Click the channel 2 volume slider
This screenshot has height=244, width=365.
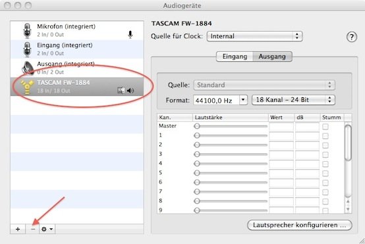click(231, 145)
